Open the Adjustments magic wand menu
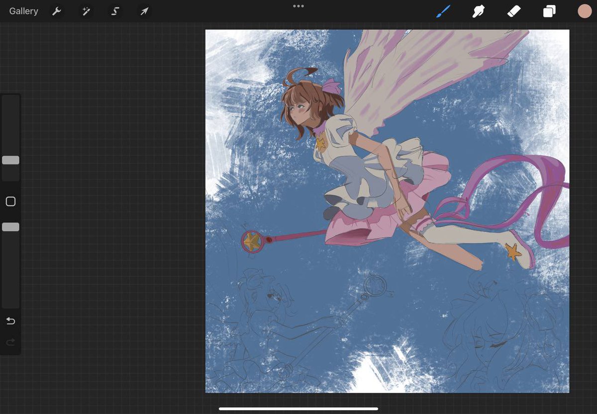 tap(86, 11)
